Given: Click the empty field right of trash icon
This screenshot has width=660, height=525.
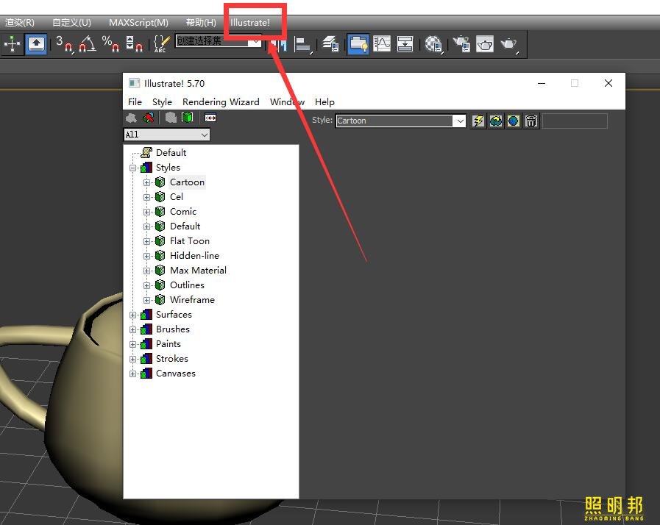Looking at the screenshot, I should pos(575,121).
